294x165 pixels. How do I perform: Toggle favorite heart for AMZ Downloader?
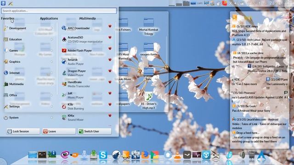(110, 27)
